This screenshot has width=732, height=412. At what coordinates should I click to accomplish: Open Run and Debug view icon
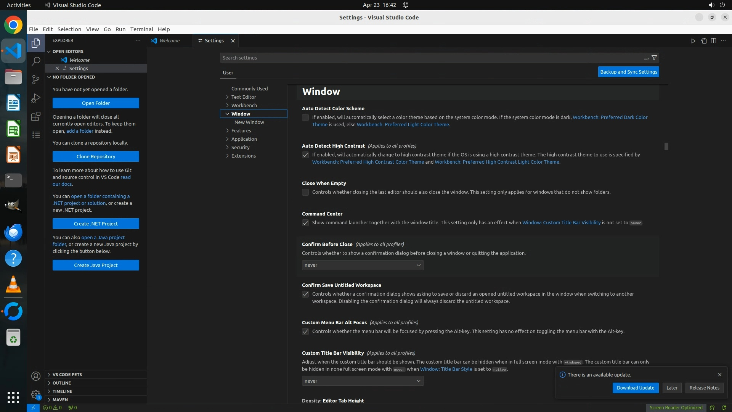point(36,98)
